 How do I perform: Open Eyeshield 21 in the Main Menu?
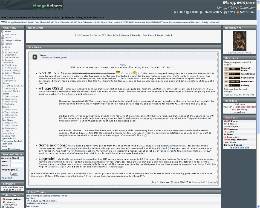click(x=9, y=138)
